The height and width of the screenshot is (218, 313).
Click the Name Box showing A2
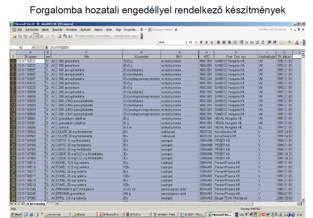click(21, 48)
